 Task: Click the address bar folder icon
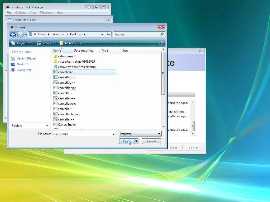30,34
